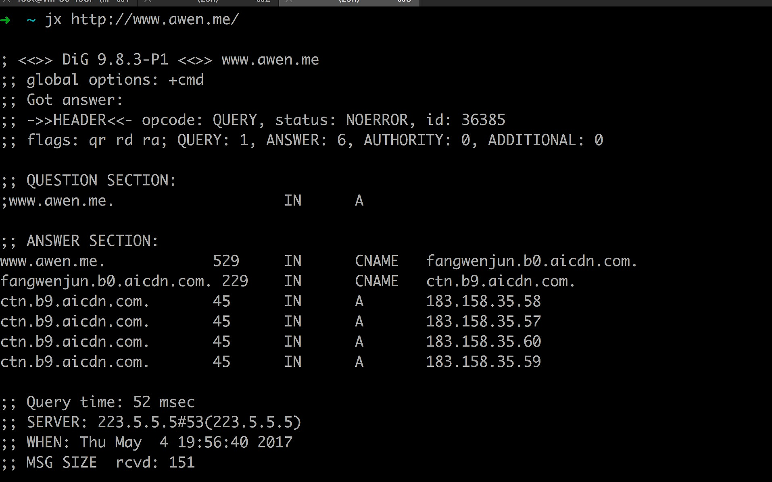Click the fangwenjun.b0.aicdn.com. CNAME target of www.awen.me
This screenshot has width=772, height=482.
532,261
